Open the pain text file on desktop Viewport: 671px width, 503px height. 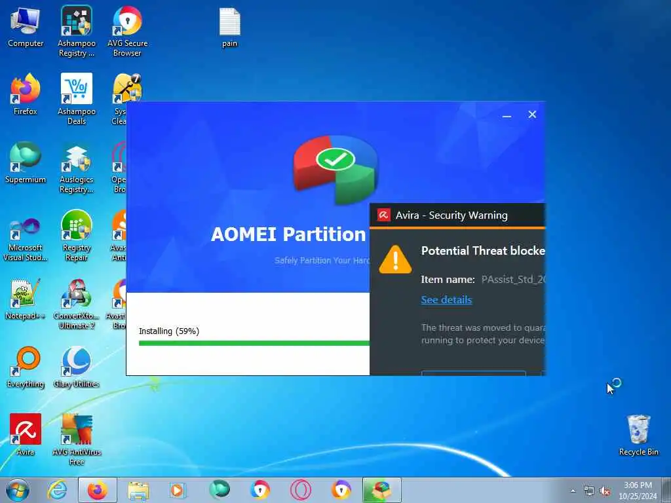[x=230, y=28]
